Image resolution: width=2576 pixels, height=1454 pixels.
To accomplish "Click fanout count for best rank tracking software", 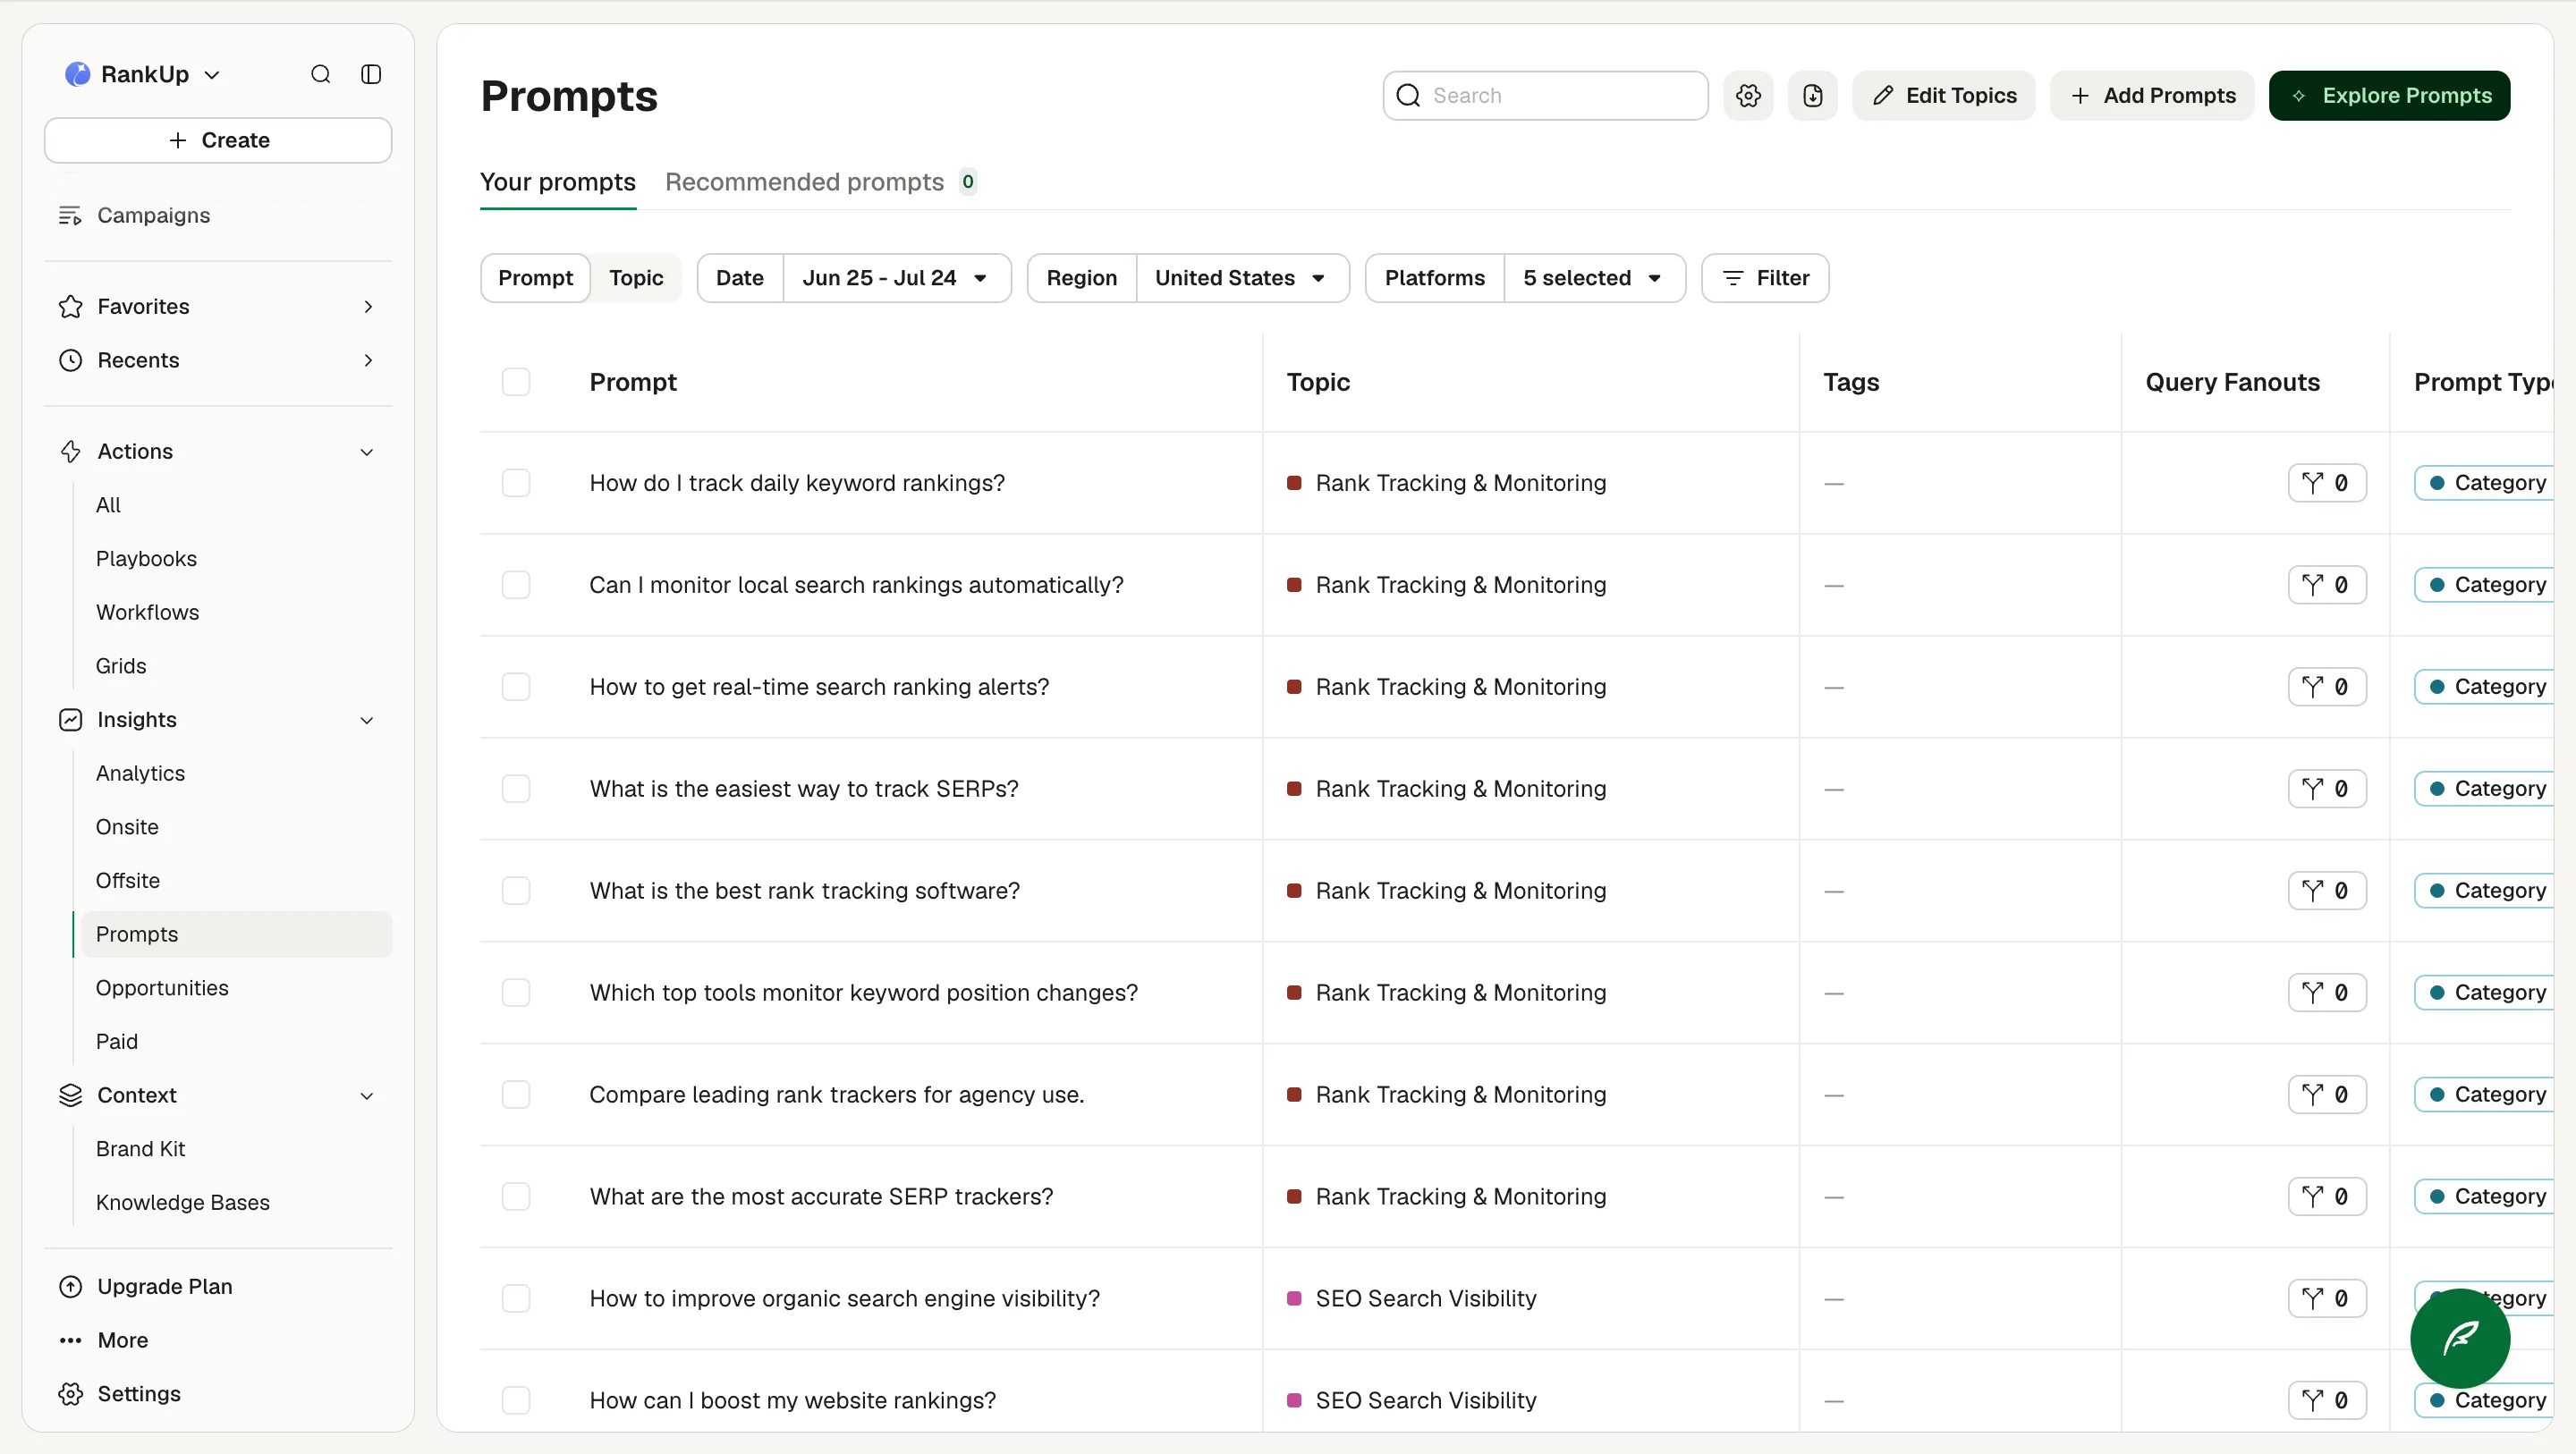I will point(2327,890).
